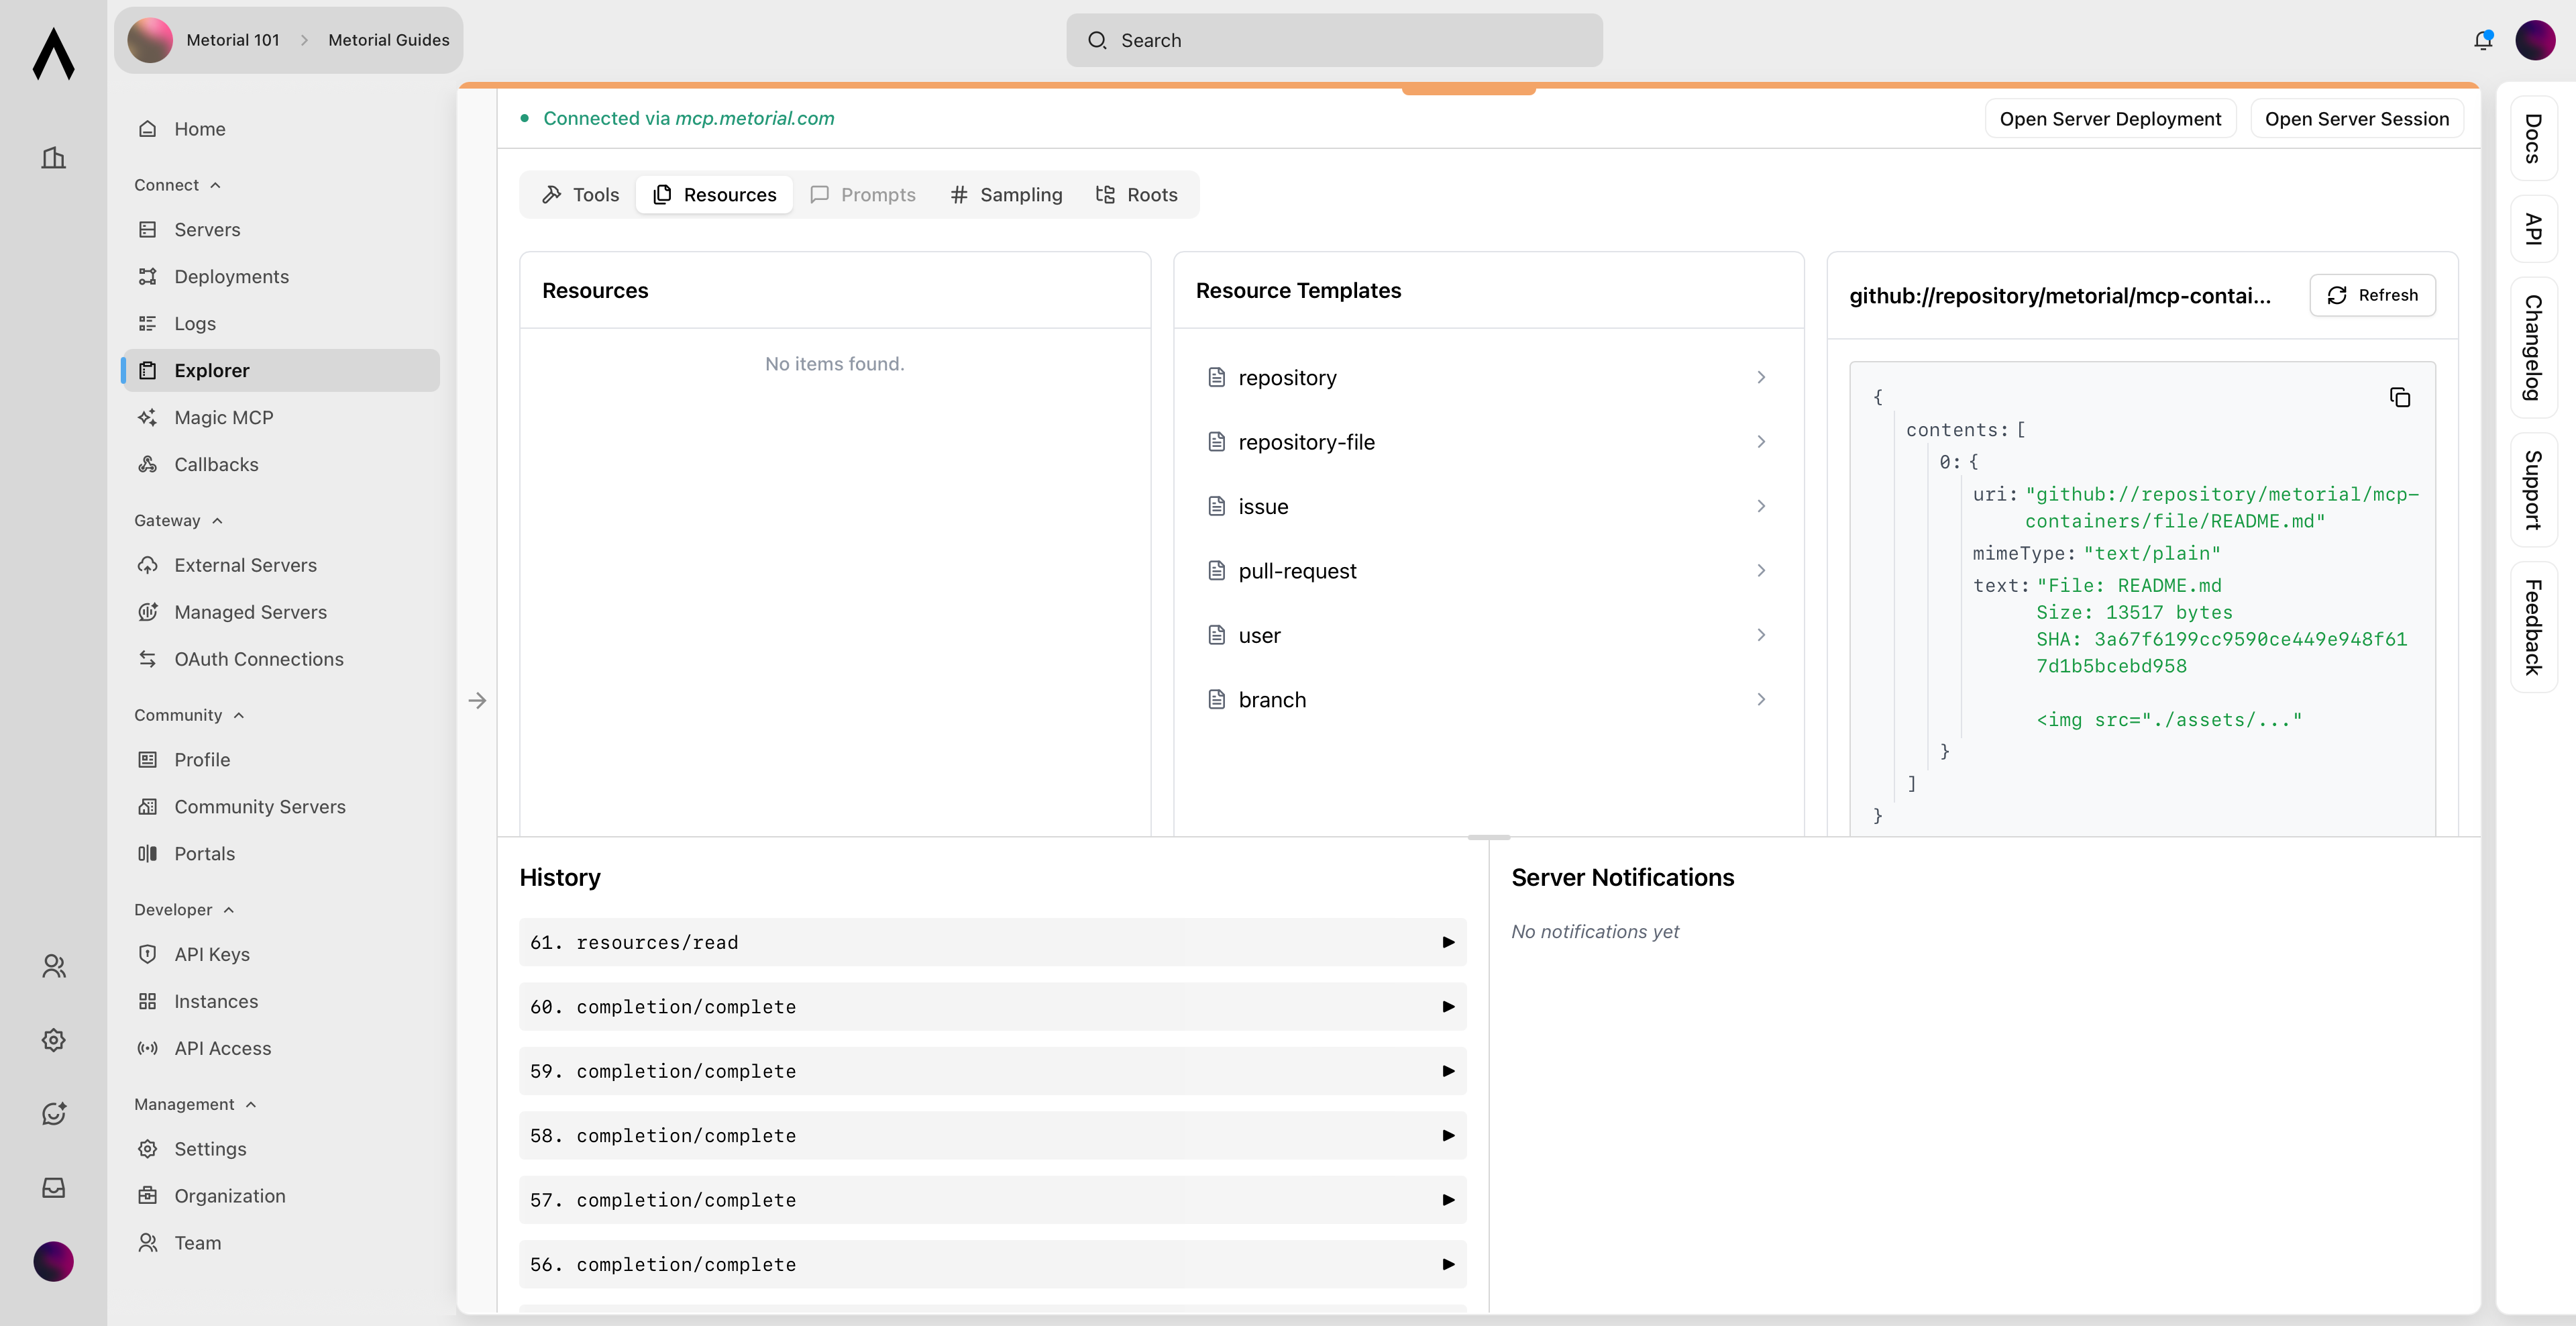Open the gear settings icon in left rail

(53, 1040)
